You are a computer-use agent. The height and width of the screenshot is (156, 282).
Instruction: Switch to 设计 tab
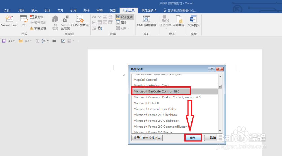(x=47, y=10)
